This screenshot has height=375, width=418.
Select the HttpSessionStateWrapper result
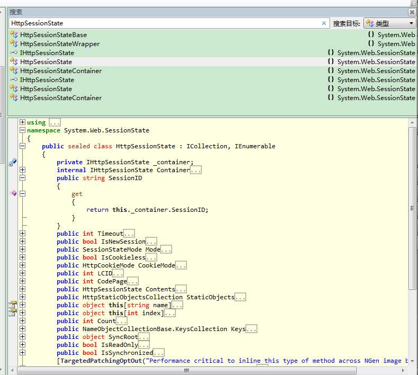[212, 44]
